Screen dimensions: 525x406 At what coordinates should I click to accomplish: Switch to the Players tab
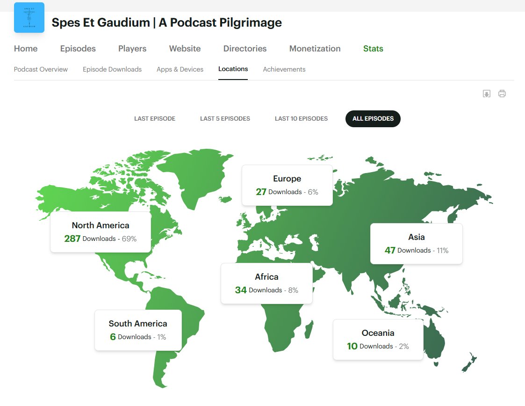(132, 49)
